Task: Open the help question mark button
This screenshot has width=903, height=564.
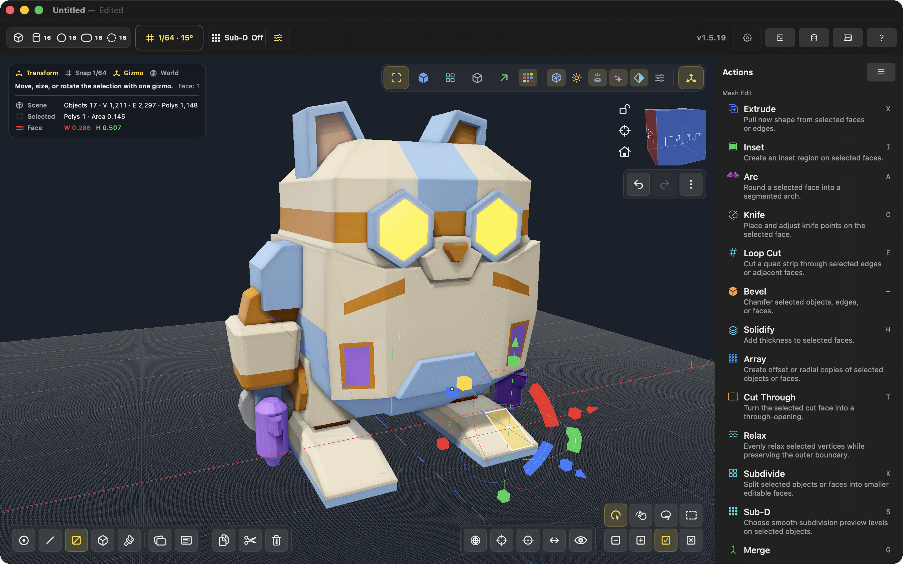Action: [x=881, y=38]
